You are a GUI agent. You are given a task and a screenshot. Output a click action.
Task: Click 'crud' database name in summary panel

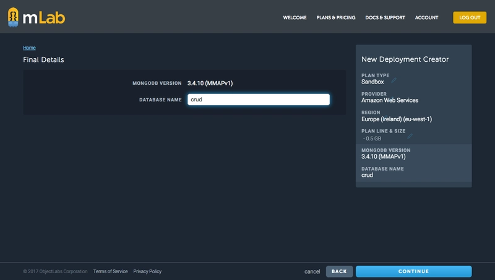(367, 175)
